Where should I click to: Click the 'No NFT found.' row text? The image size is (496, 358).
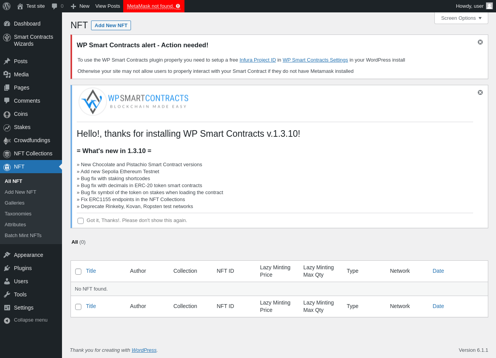(x=91, y=289)
